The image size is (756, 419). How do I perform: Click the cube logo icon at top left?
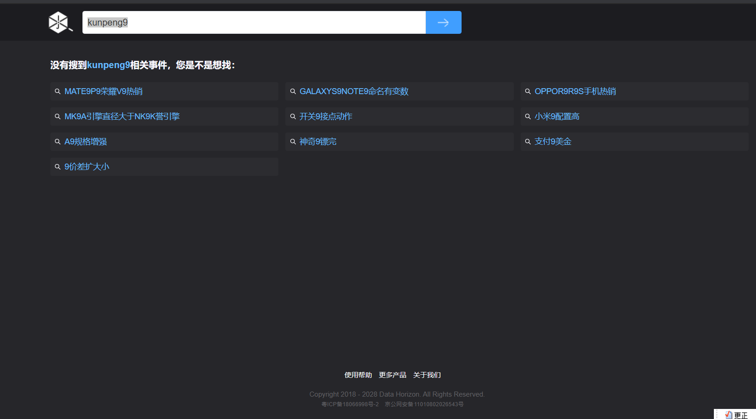tap(60, 22)
